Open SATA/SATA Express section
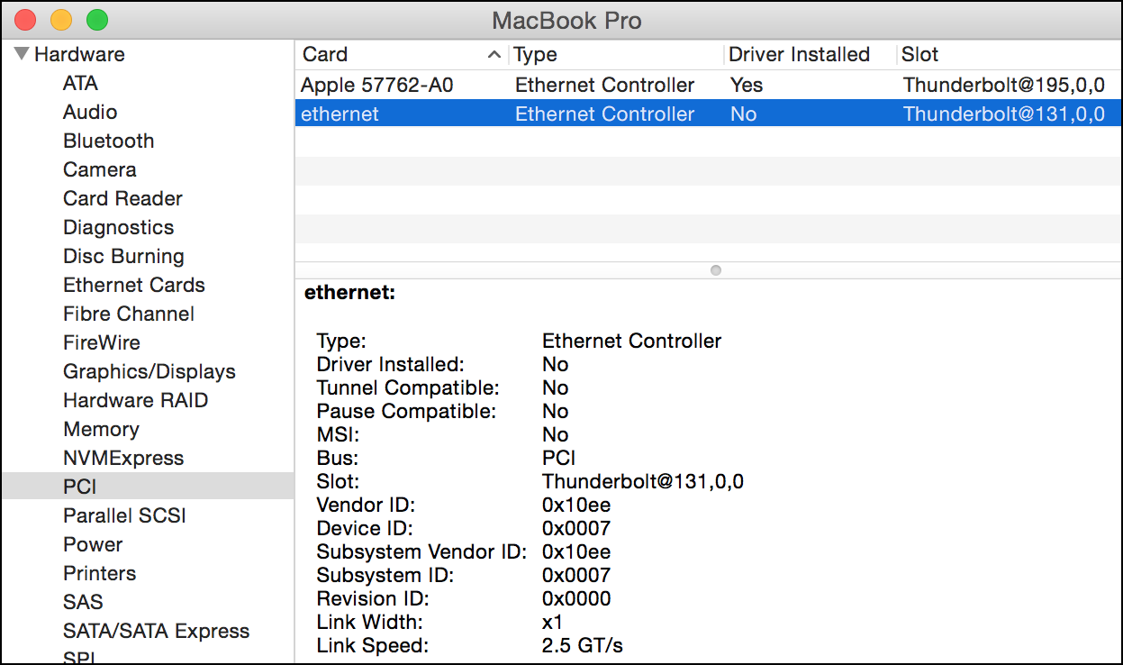 tap(156, 631)
